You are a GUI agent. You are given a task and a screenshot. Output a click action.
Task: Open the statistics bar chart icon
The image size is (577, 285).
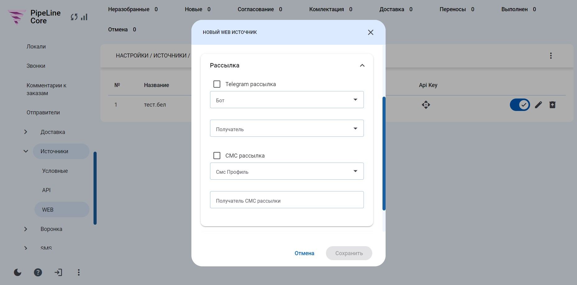[x=84, y=17]
